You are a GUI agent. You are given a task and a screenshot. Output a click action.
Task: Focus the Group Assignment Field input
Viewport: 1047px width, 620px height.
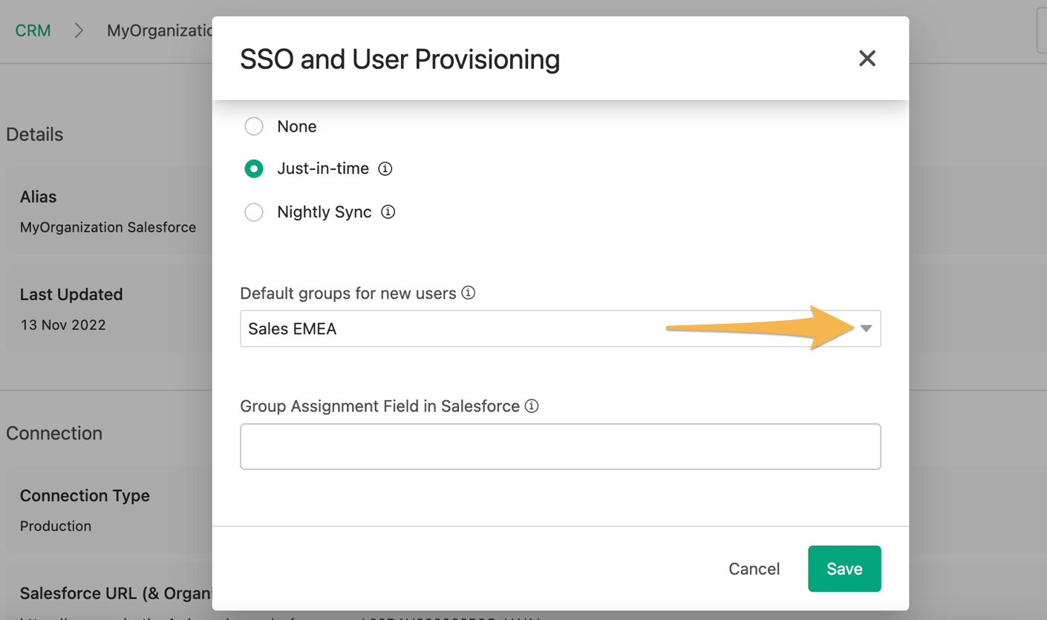click(x=561, y=446)
